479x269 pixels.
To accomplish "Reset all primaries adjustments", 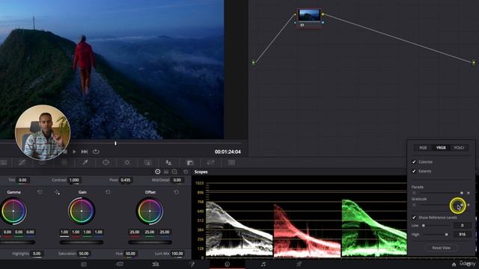I will [186, 172].
